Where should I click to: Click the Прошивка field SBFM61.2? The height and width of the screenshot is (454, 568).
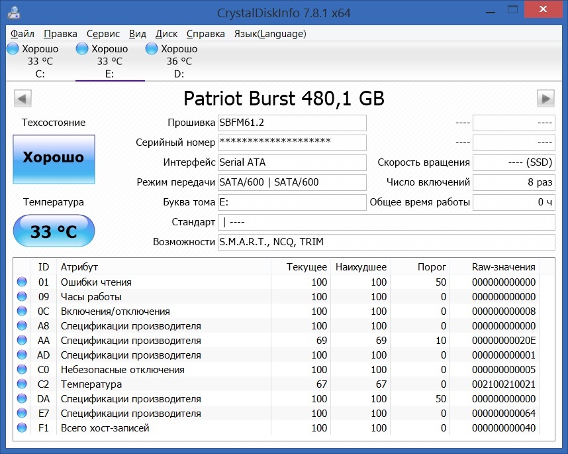[291, 123]
